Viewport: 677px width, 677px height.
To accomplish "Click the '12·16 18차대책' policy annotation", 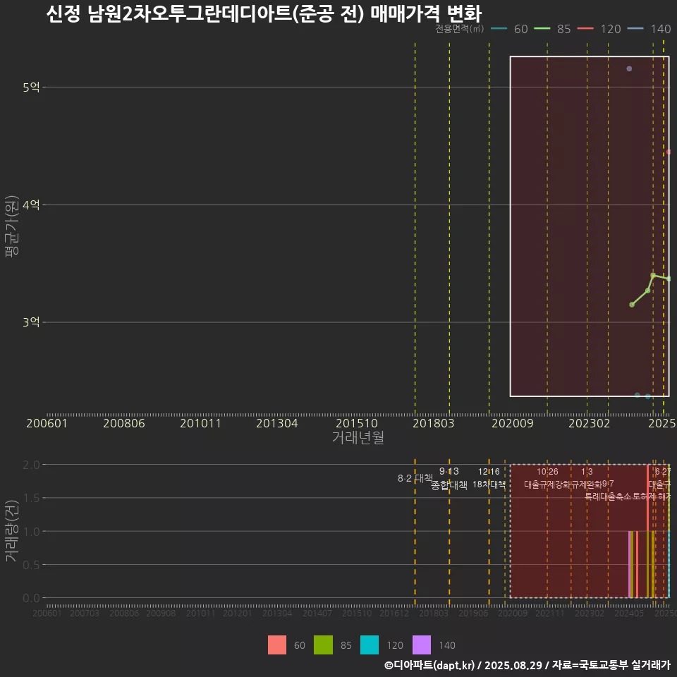I will click(x=489, y=478).
